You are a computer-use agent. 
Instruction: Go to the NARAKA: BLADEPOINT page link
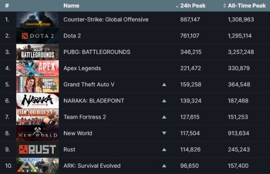[94, 101]
